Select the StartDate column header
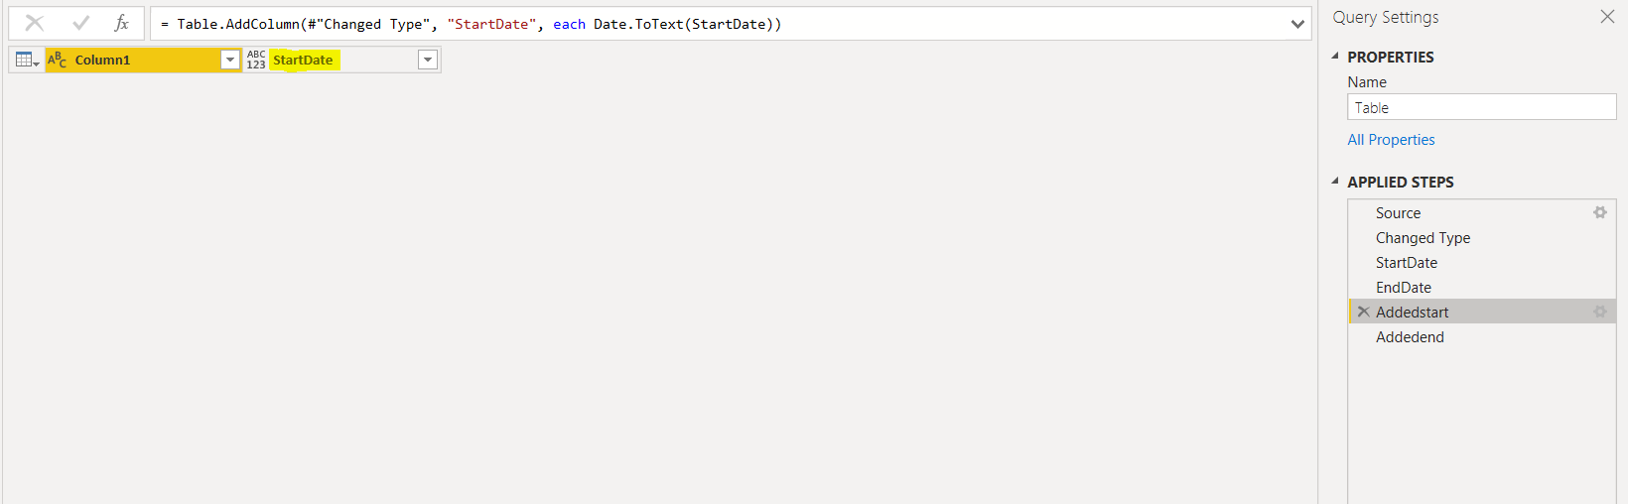This screenshot has width=1628, height=504. [341, 60]
